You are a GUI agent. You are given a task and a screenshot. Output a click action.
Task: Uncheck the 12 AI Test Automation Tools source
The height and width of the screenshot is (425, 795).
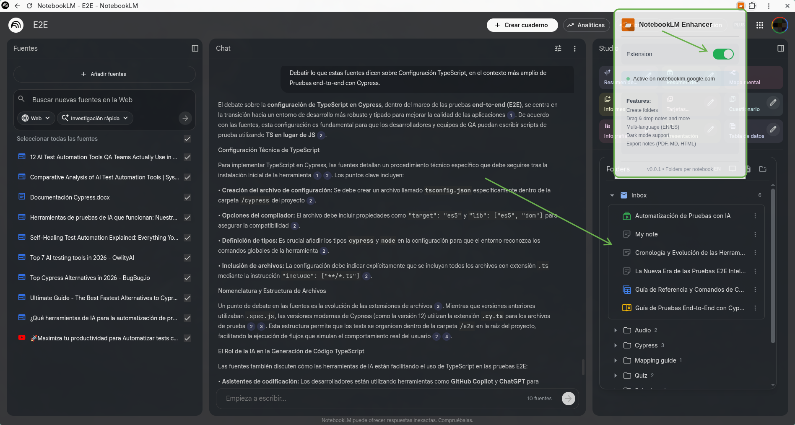[x=187, y=157]
